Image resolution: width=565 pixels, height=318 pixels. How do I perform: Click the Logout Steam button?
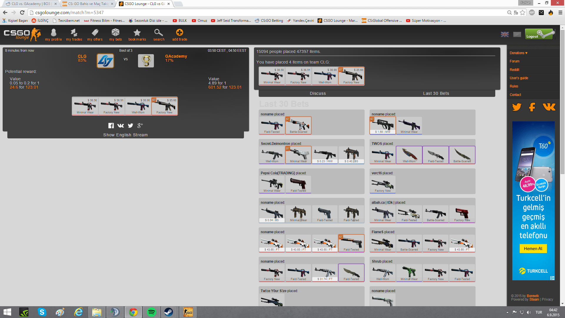click(540, 34)
